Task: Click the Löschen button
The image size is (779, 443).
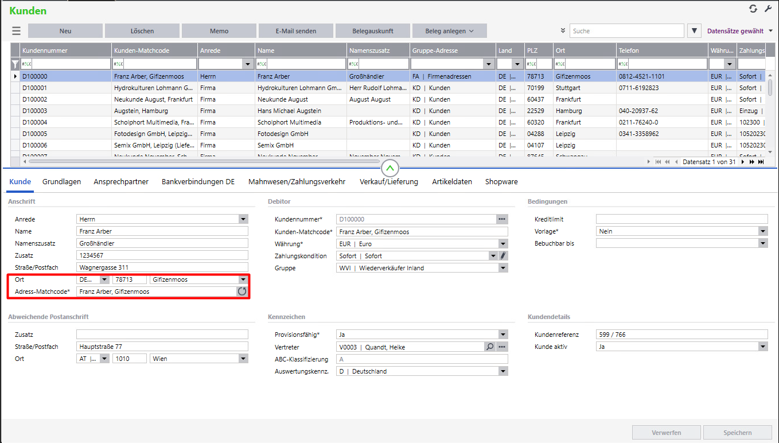Action: click(142, 31)
